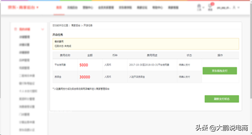This screenshot has height=135, width=252.
Task: Click 人民币 in the 30000 row
Action: coord(108,77)
